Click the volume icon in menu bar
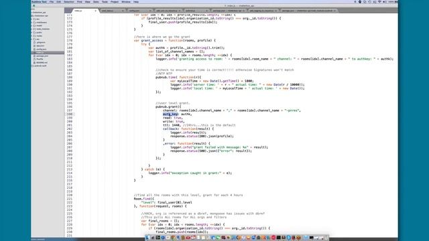The image size is (429, 241). click(384, 1)
